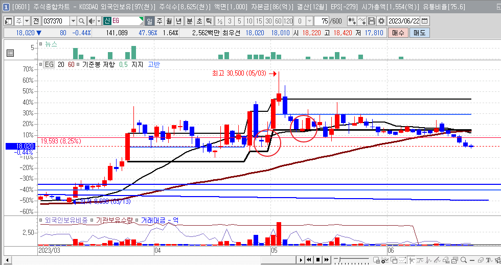501x265 pixels.
Task: Select the 120 interval button
Action: [x=288, y=21]
